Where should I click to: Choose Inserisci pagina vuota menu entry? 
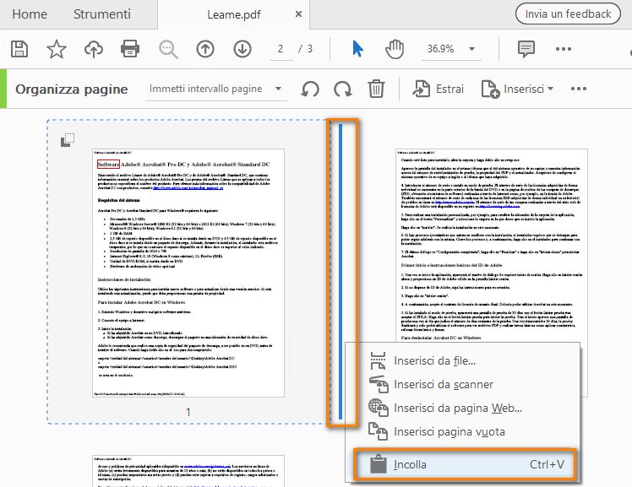point(462,432)
